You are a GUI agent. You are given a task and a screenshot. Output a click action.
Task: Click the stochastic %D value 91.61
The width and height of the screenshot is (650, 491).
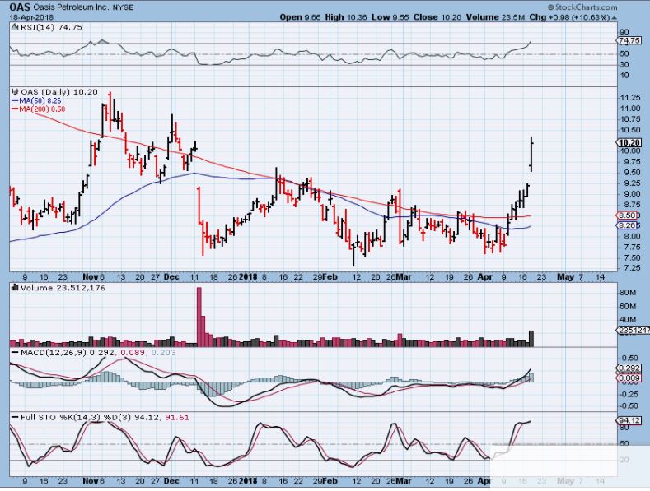[177, 417]
